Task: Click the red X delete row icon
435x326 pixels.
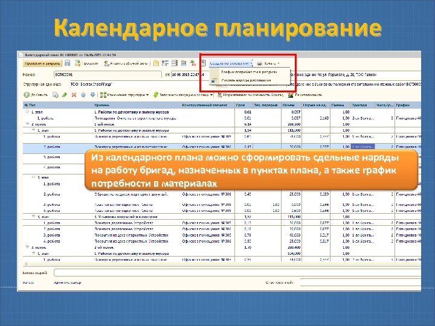Action: 74,95
